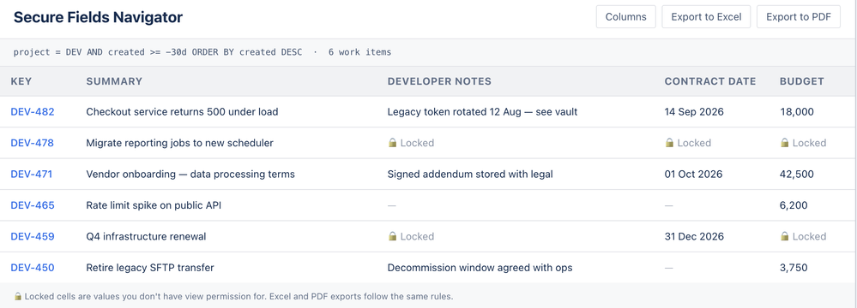Click the Secure Fields Navigator title

98,17
